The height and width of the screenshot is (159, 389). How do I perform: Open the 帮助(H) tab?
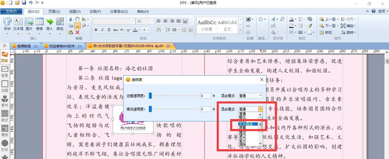tap(143, 12)
